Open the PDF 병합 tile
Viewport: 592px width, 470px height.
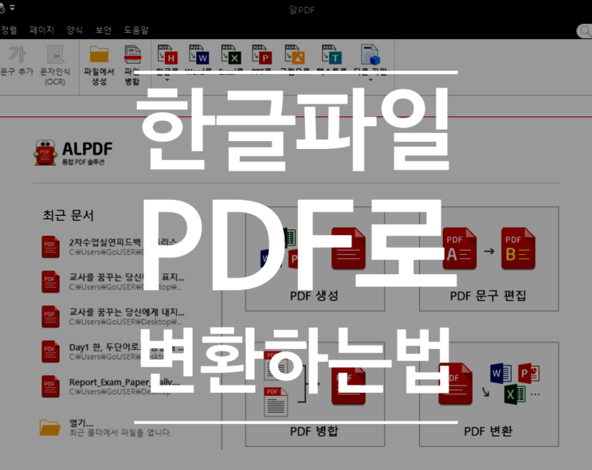point(315,394)
